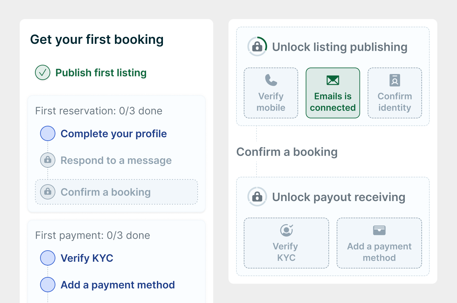Screen dimensions: 457x303
Task: Select the Verify KYC step circle
Action: (48, 258)
